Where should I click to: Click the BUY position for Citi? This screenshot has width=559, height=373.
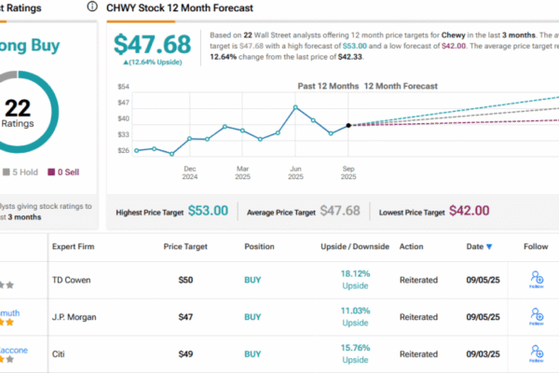click(252, 354)
